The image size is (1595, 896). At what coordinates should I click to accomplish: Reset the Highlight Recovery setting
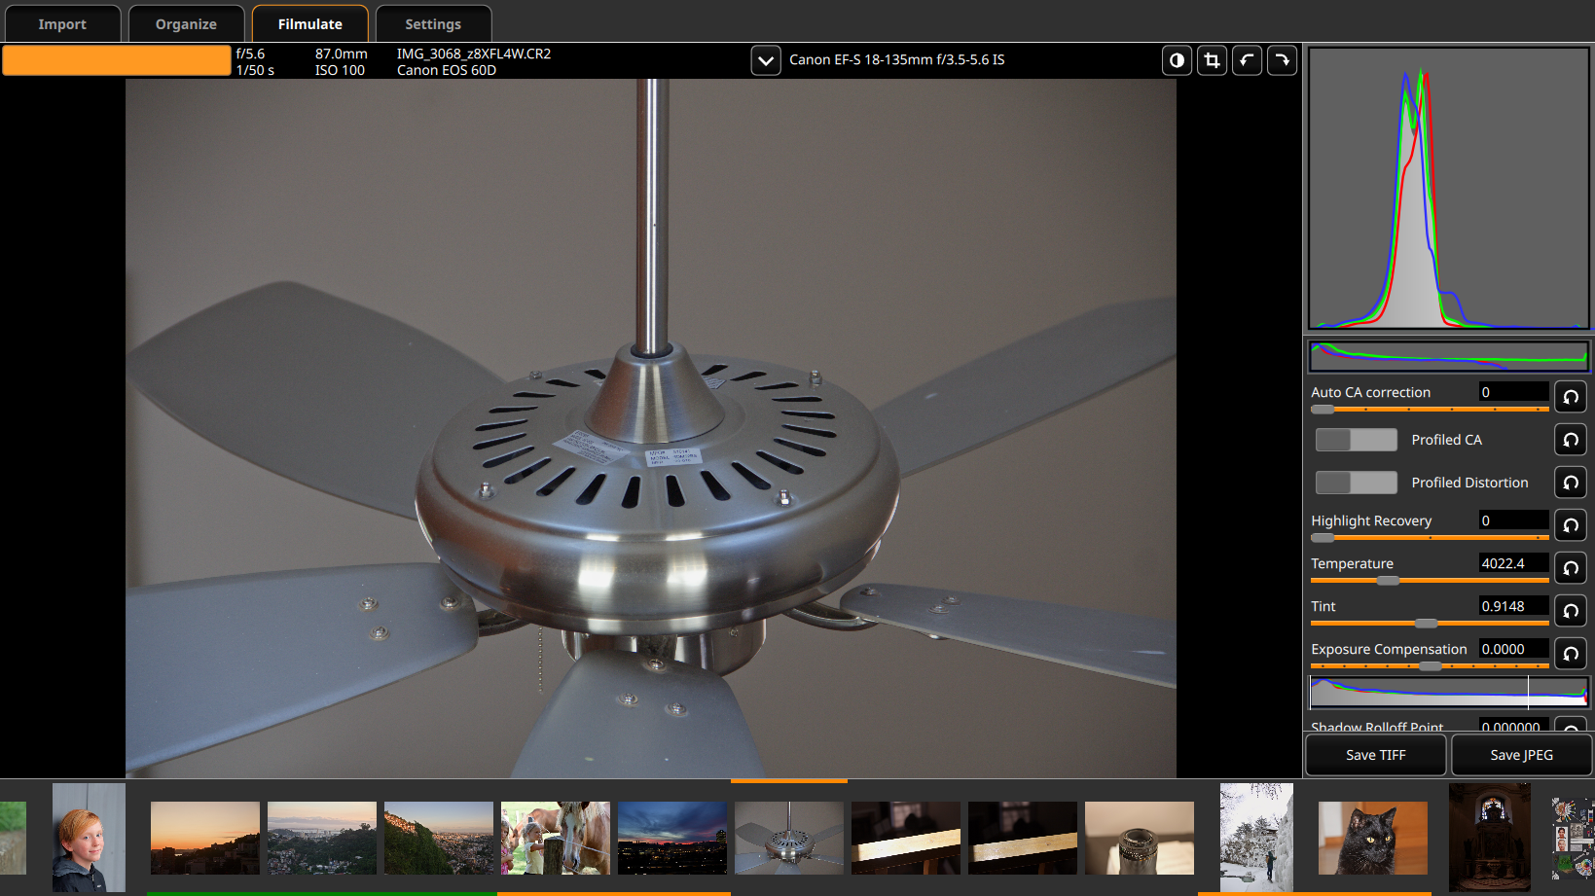(x=1570, y=525)
